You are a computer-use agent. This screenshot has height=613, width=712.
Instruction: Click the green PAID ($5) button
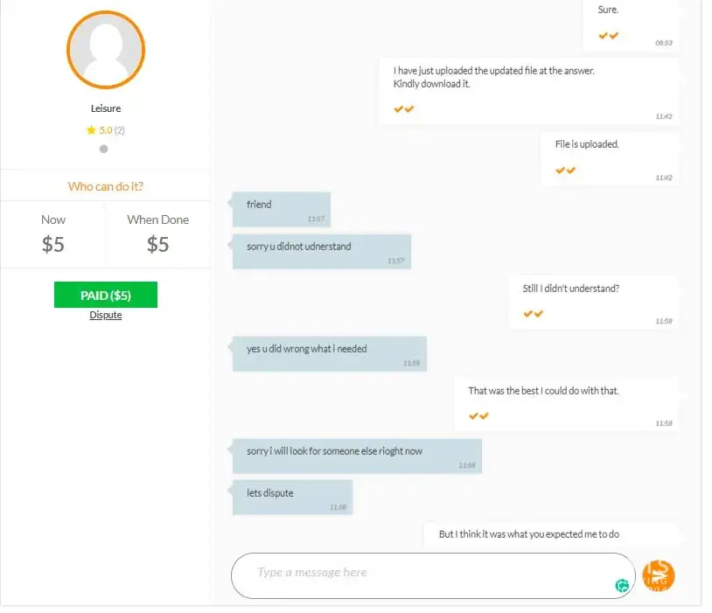pyautogui.click(x=106, y=295)
